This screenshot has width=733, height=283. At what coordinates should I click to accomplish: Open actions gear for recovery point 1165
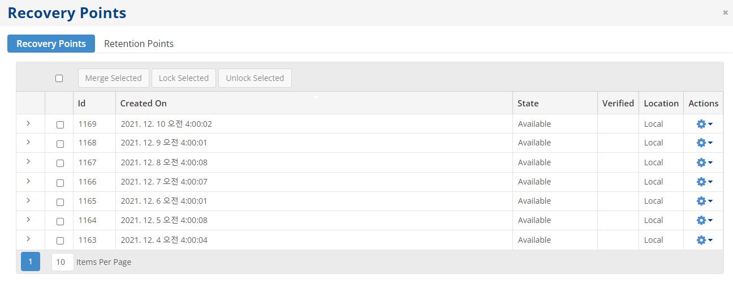coord(704,201)
